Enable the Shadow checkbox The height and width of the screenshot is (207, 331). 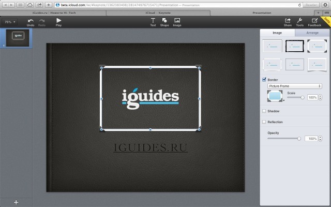point(264,111)
